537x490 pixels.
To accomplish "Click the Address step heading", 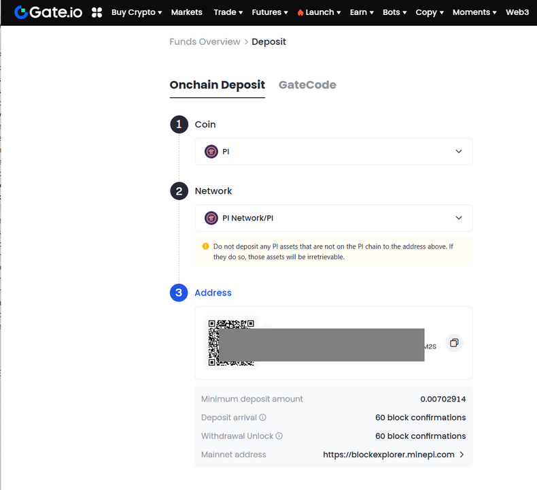I will click(x=213, y=293).
